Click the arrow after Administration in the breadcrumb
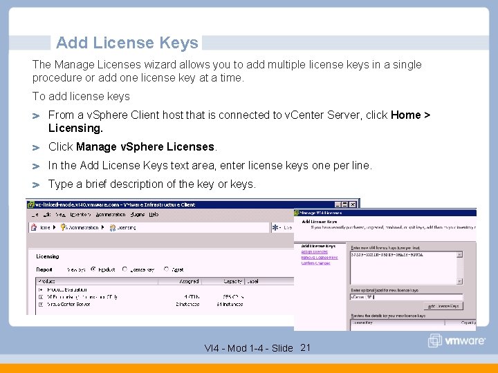Viewport: 498px width, 373px height. tap(102, 227)
